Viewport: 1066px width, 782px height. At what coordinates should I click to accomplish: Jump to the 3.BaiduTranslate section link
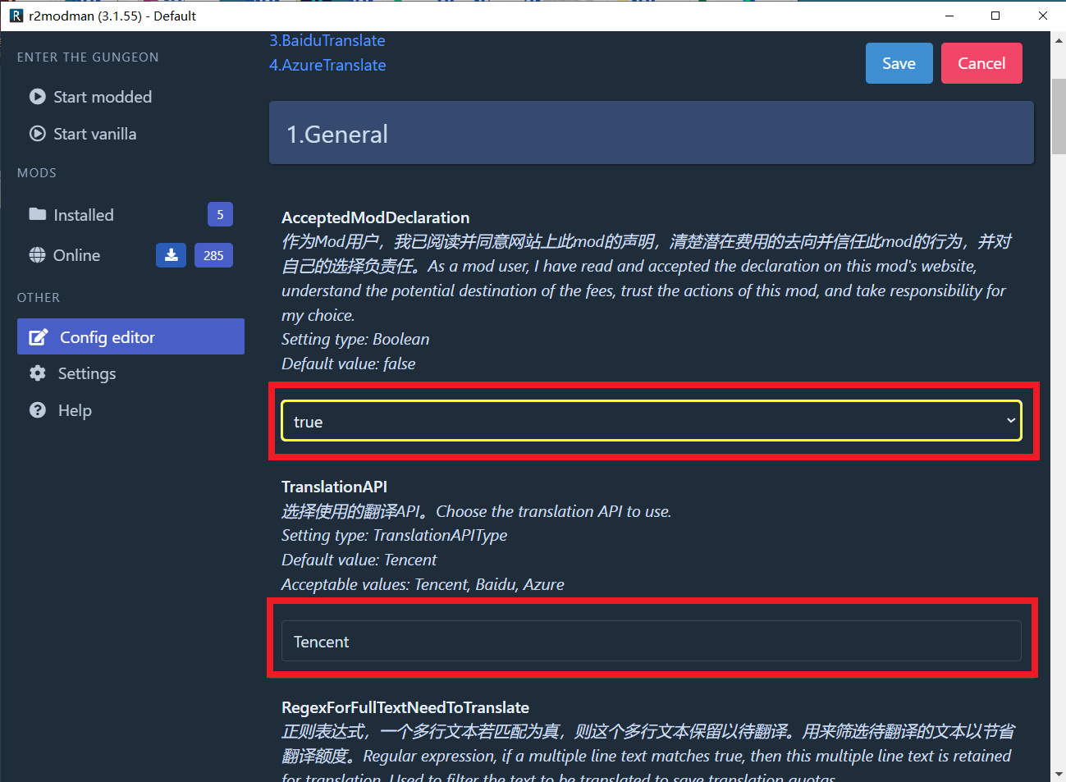tap(327, 40)
